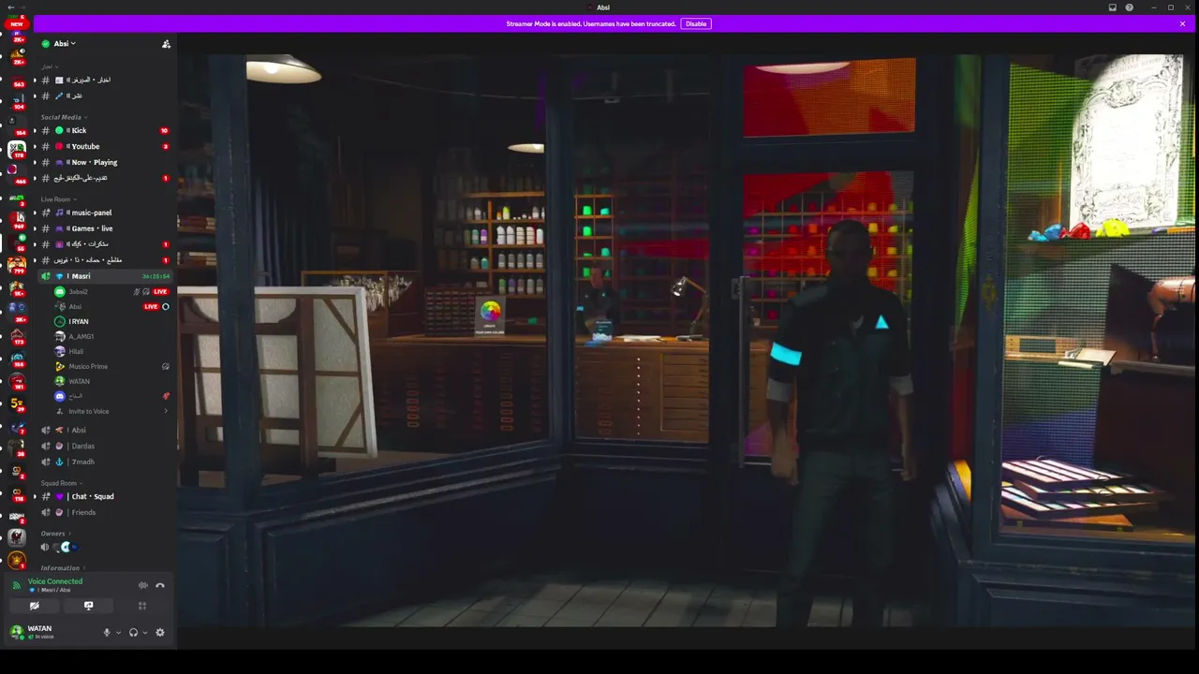
Task: Disconnect from voice with the hang-up icon
Action: 160,586
